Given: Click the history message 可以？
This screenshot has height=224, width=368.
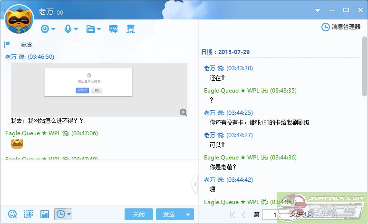Looking at the screenshot, I should 217,145.
